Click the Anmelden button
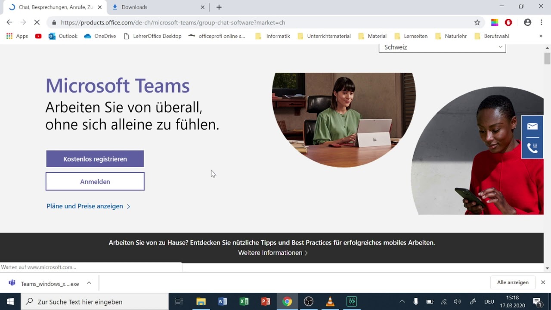The image size is (551, 310). [x=95, y=182]
